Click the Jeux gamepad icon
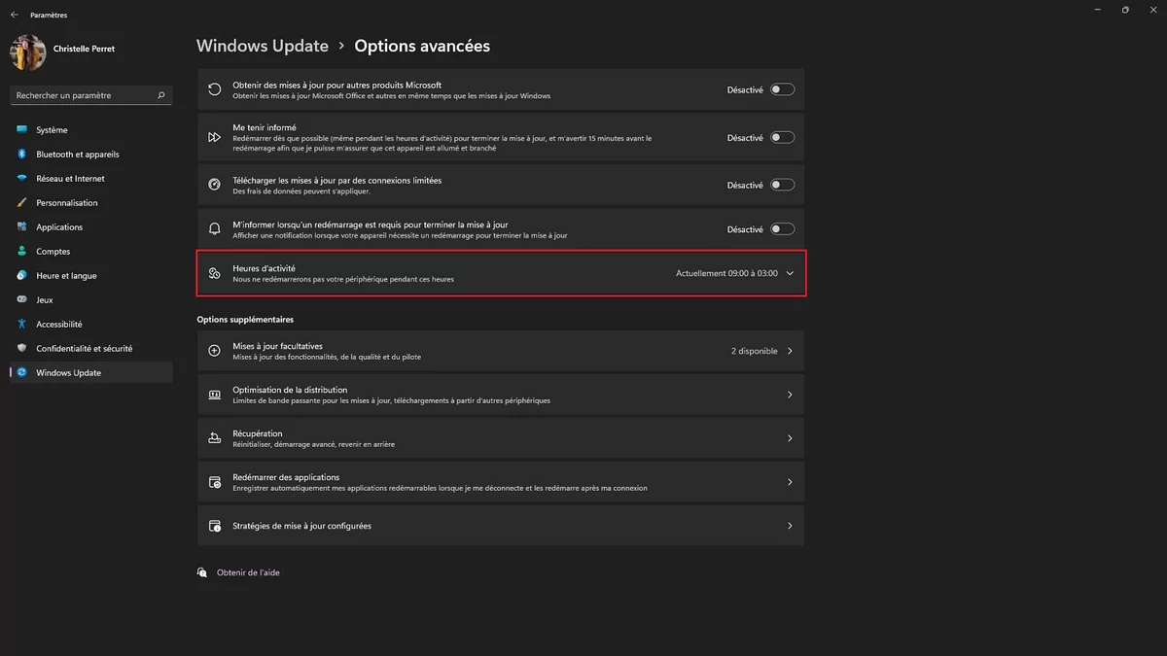The image size is (1167, 656). 21,300
